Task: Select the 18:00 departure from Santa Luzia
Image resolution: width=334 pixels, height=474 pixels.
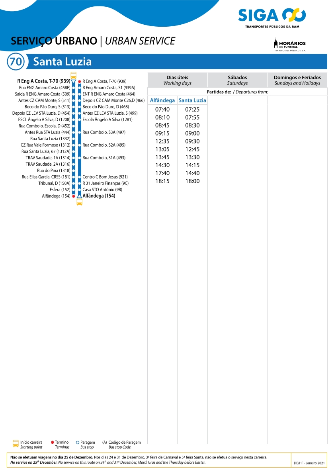Action: [x=192, y=181]
